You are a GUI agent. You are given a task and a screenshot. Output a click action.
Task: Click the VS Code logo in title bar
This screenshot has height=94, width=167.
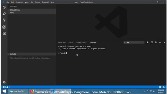click(x=3, y=2)
